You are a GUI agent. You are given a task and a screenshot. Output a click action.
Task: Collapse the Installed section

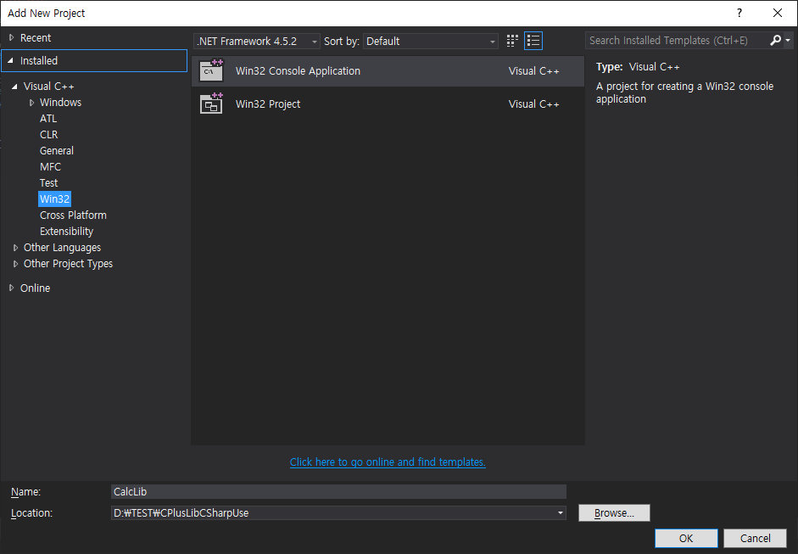point(11,60)
